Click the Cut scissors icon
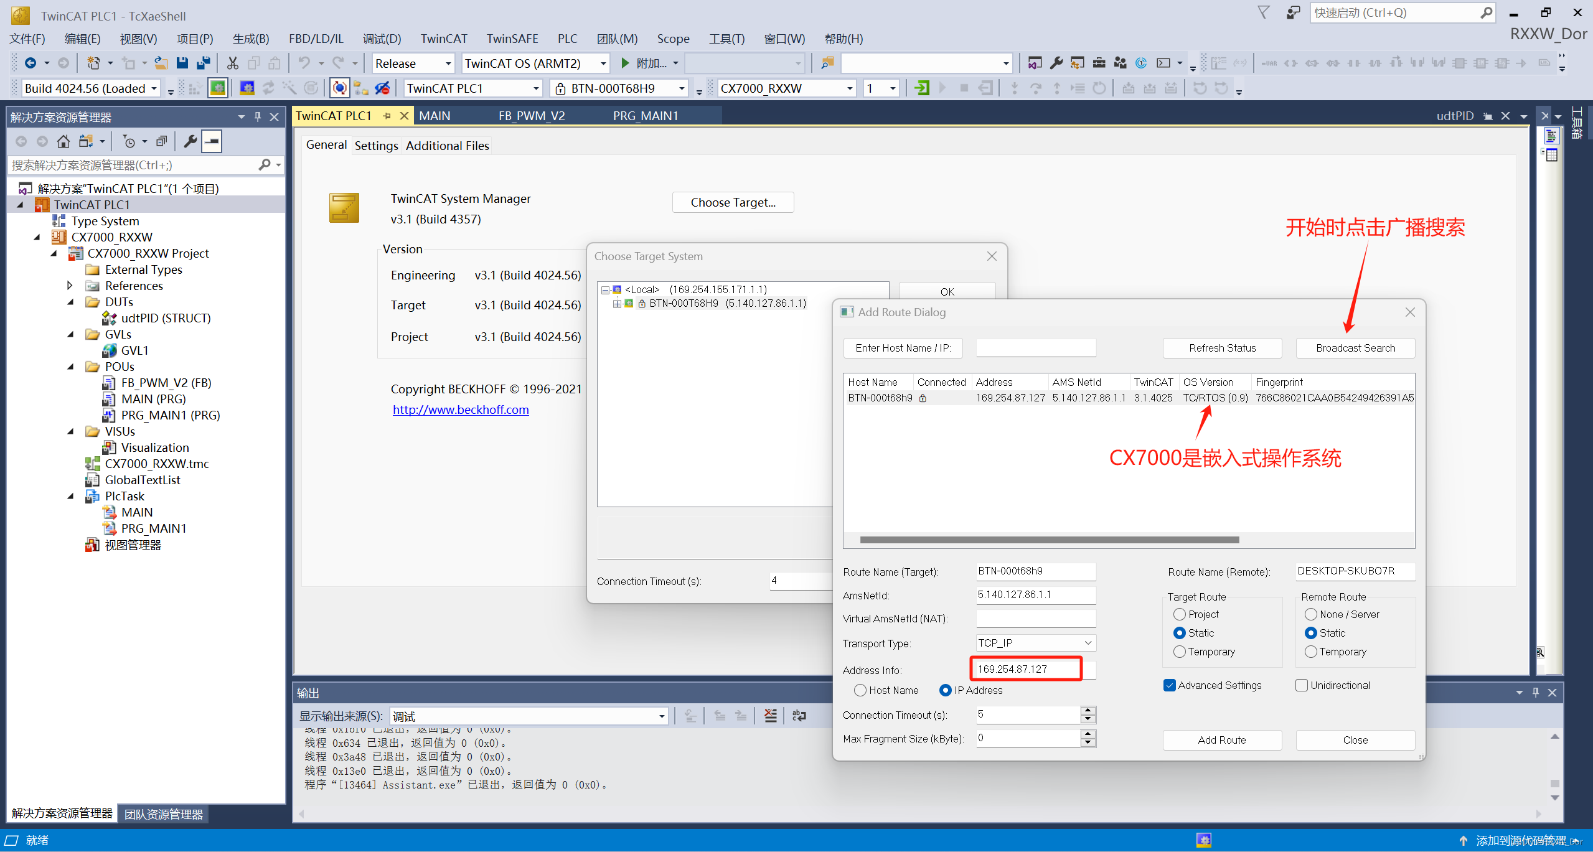1593x852 pixels. click(232, 63)
